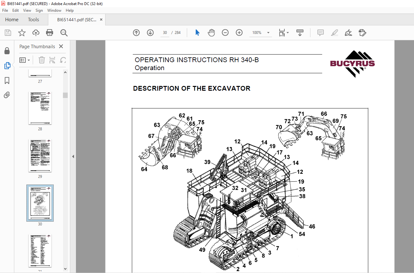Switch to the Tools tab
The height and width of the screenshot is (273, 414).
point(33,20)
